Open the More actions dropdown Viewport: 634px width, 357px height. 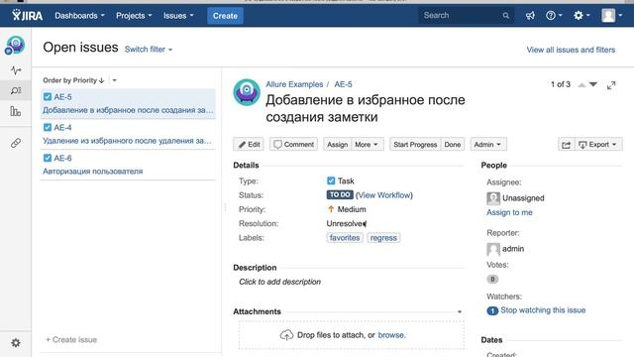pyautogui.click(x=367, y=145)
